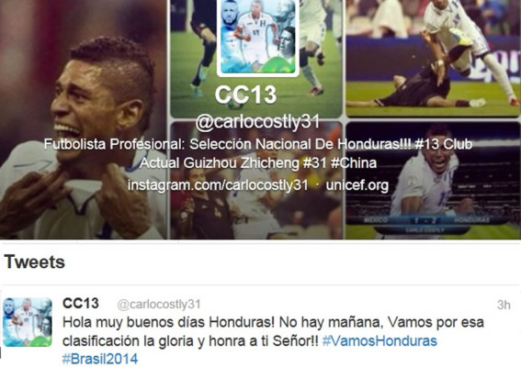
Task: Click the tackle photo in header collage
Action: [x=433, y=58]
